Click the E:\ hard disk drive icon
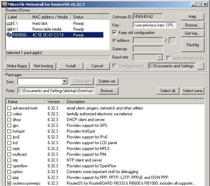The height and width of the screenshot is (186, 210). [9, 24]
